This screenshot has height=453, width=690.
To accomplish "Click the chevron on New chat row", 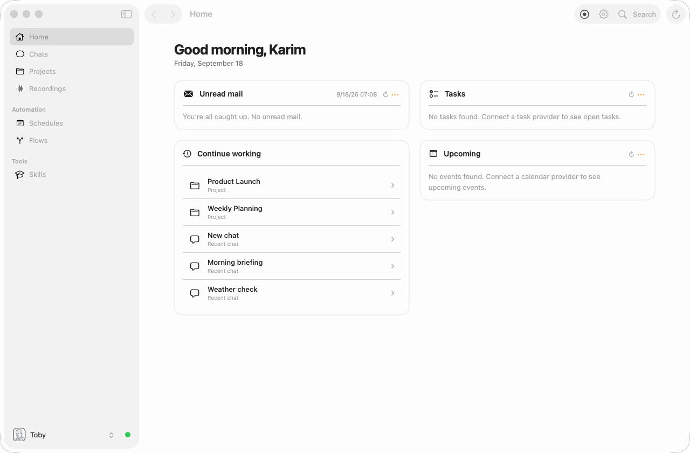I will tap(392, 239).
